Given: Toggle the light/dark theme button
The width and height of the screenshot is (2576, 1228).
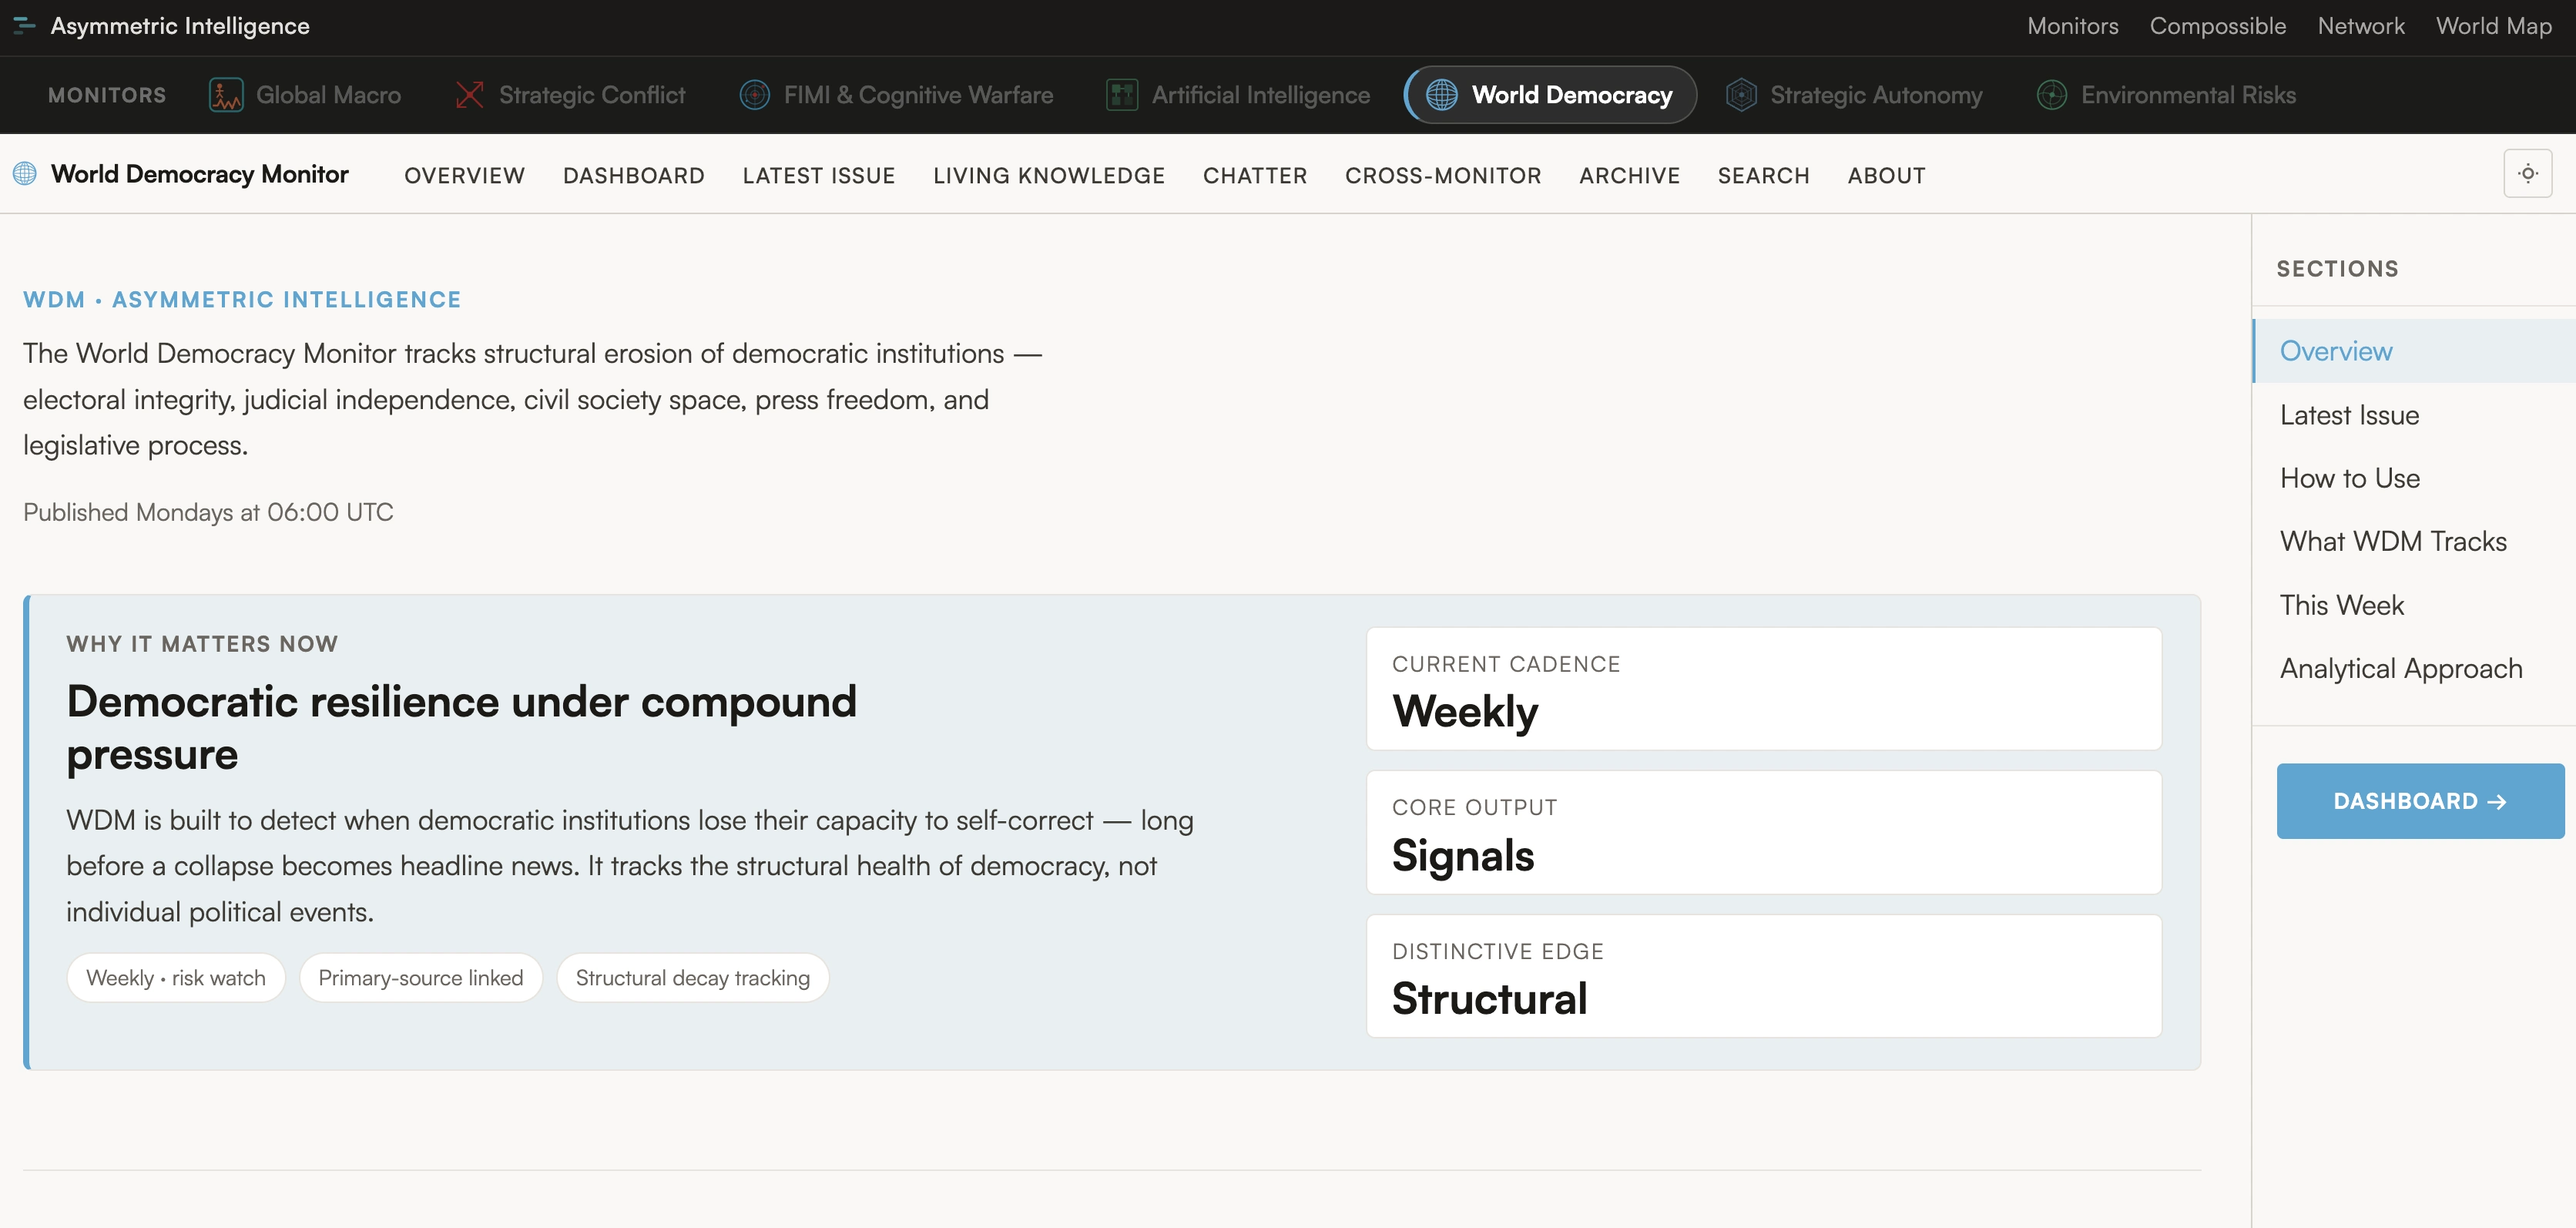Looking at the screenshot, I should coord(2527,174).
